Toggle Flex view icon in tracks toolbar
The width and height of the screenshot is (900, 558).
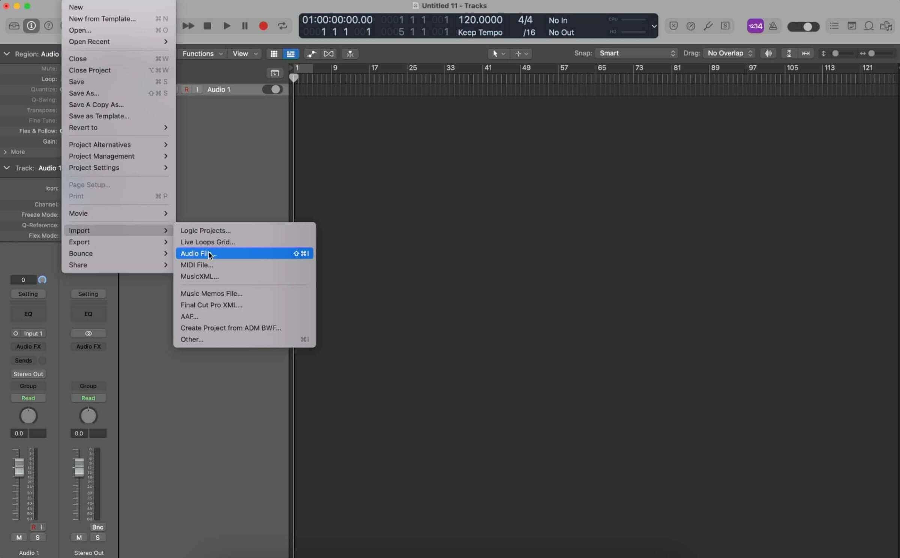point(328,54)
